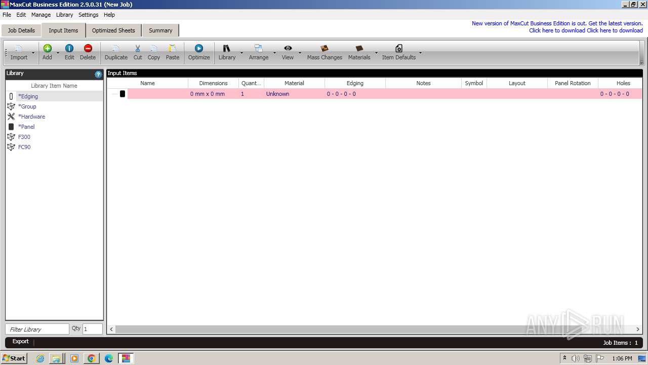The width and height of the screenshot is (648, 365).
Task: Expand the Import dropdown arrow
Action: pos(33,53)
